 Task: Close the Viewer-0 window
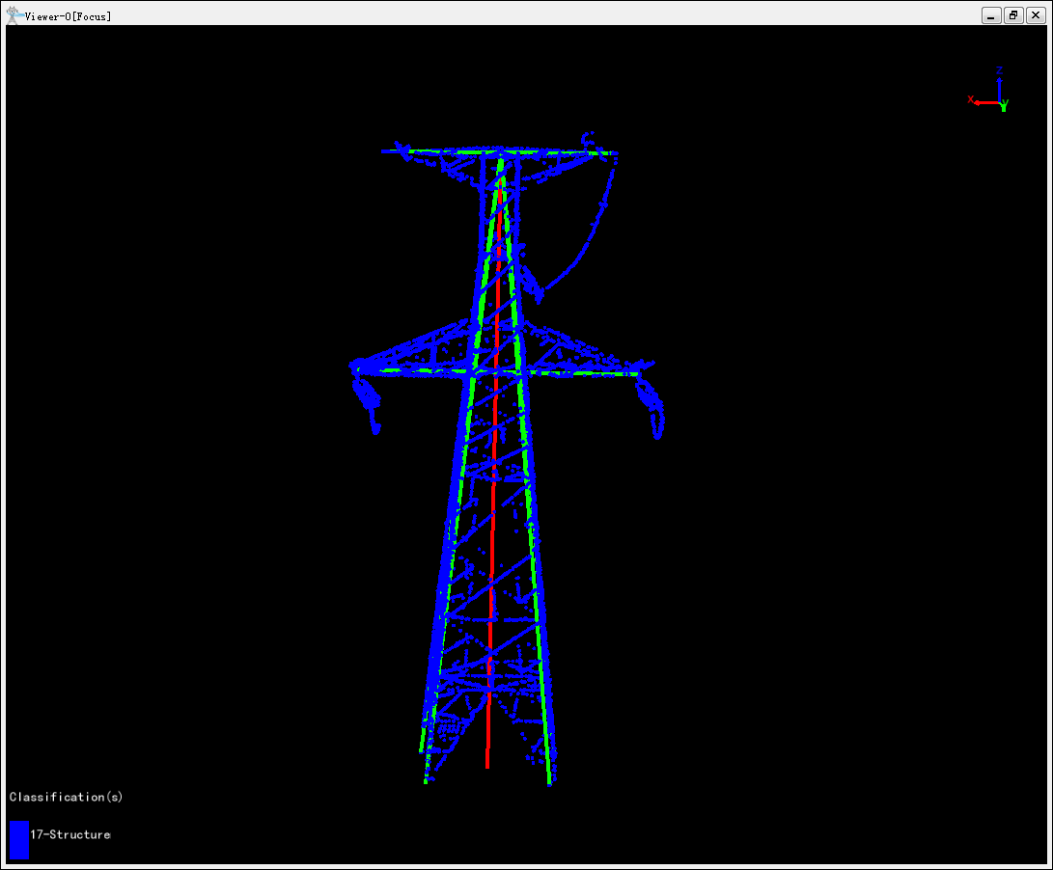coord(1034,15)
